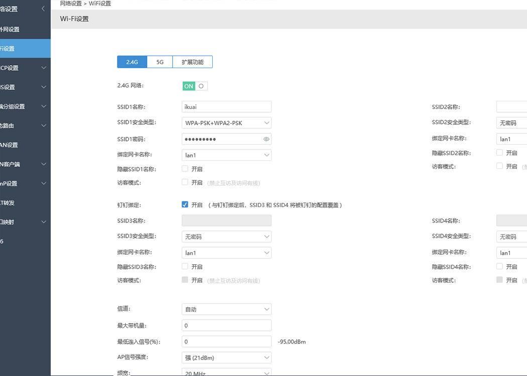The width and height of the screenshot is (527, 376).
Task: Click the SSID1名称 input containing ikuai
Action: [x=226, y=106]
